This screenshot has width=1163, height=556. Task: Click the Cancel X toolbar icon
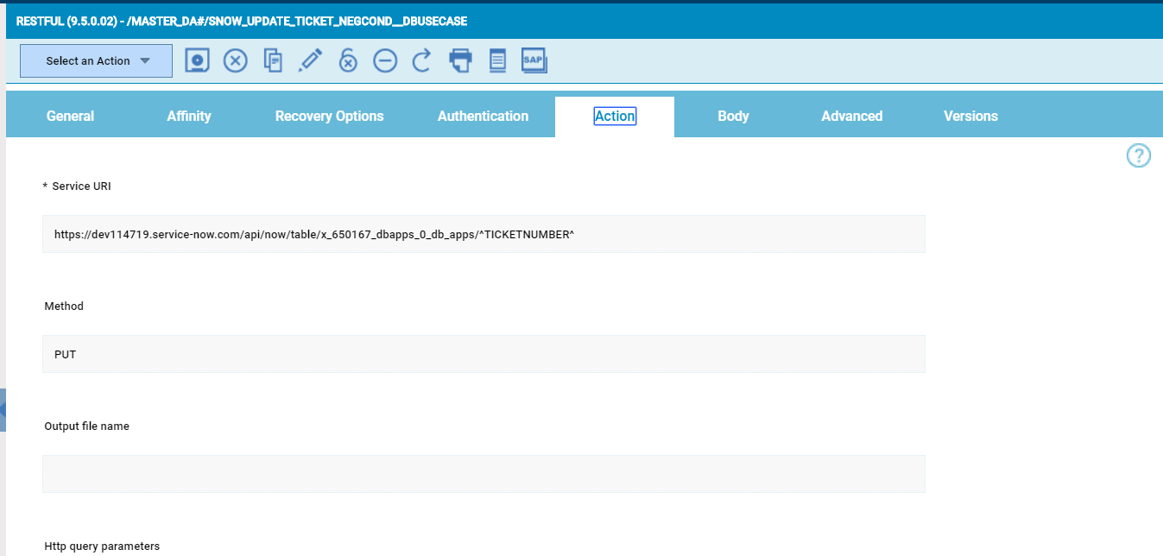point(235,60)
